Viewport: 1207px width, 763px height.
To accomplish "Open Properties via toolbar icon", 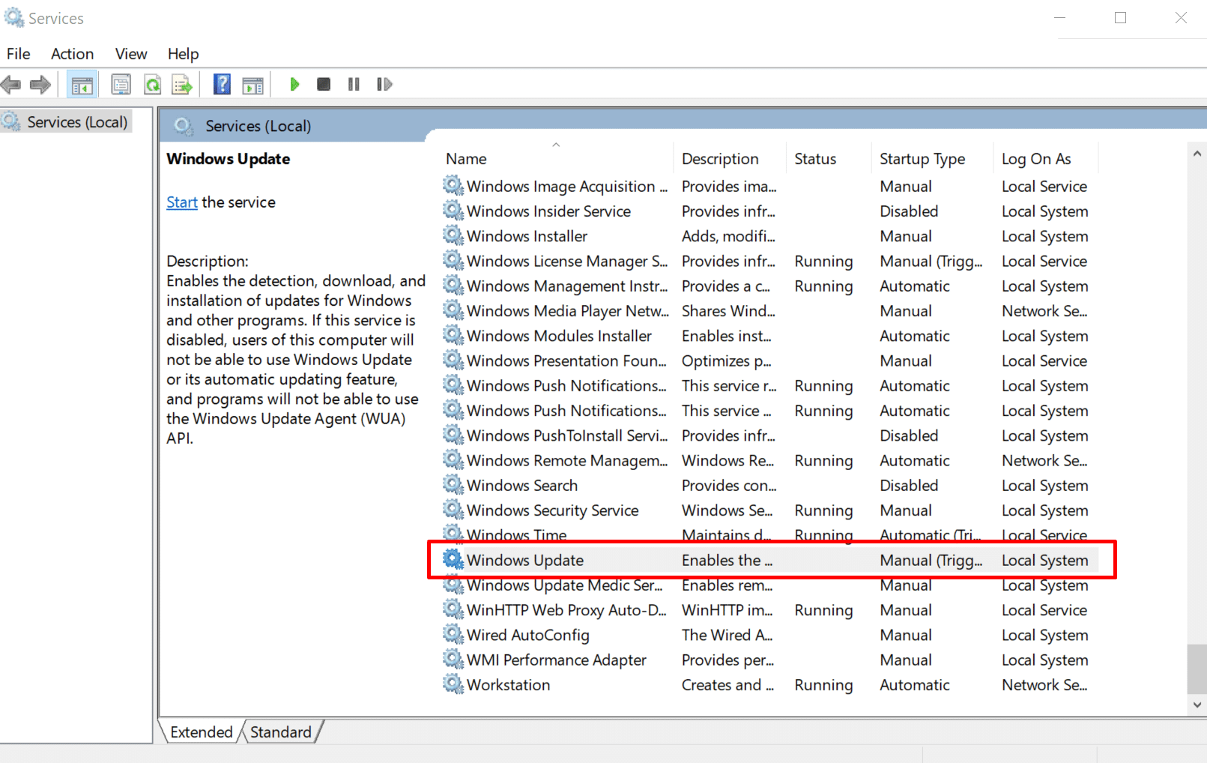I will (x=121, y=84).
